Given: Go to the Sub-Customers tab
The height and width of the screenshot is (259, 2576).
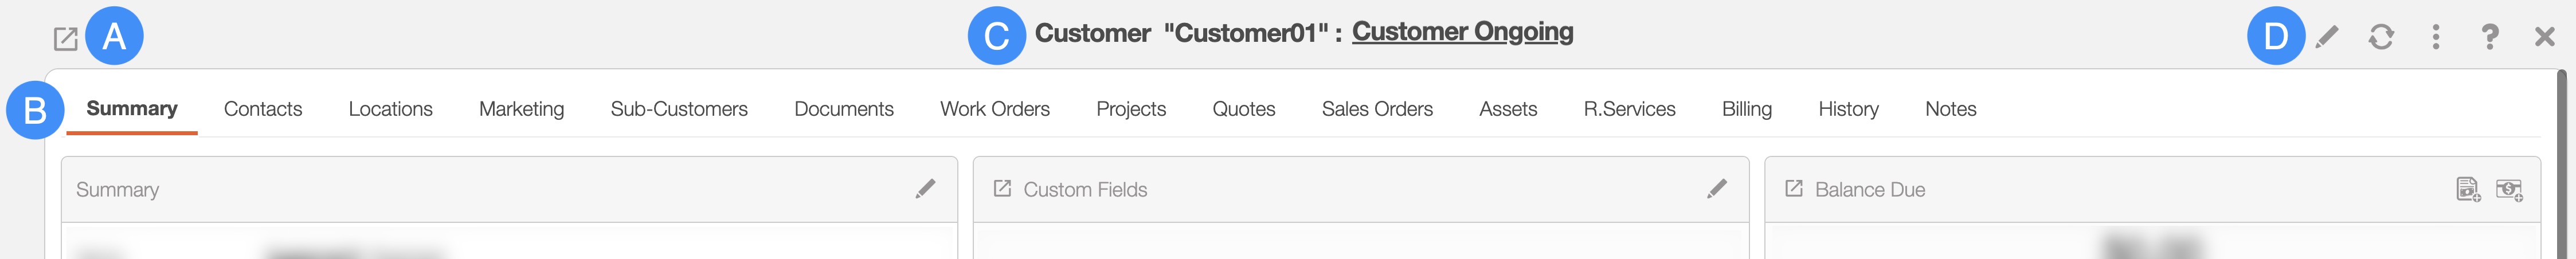Looking at the screenshot, I should 679,109.
